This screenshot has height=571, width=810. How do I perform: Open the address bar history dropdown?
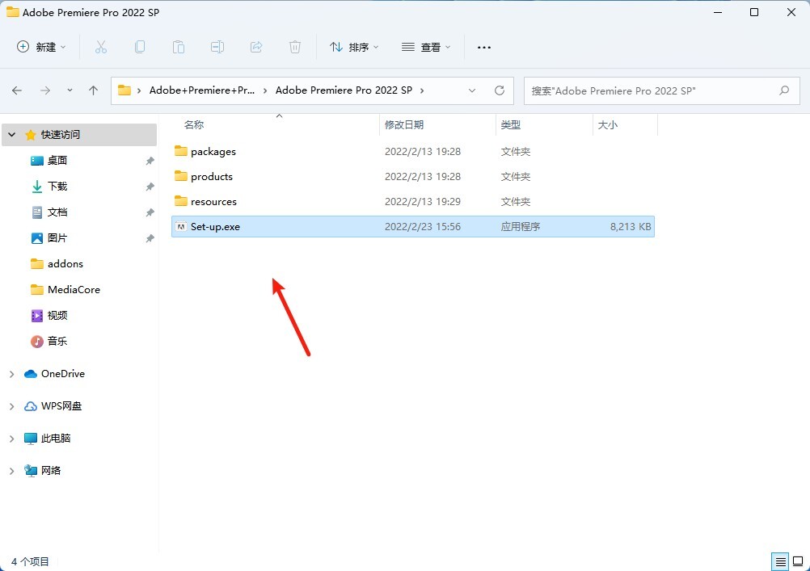[471, 90]
